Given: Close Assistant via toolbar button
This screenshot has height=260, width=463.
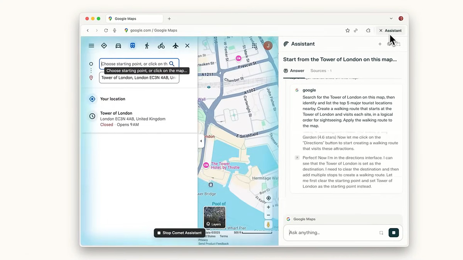Looking at the screenshot, I should tap(390, 30).
